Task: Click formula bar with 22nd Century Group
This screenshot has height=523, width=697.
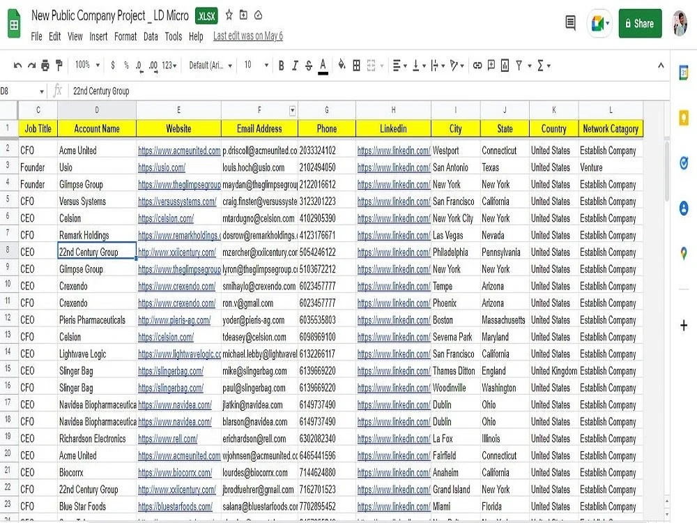Action: tap(369, 91)
